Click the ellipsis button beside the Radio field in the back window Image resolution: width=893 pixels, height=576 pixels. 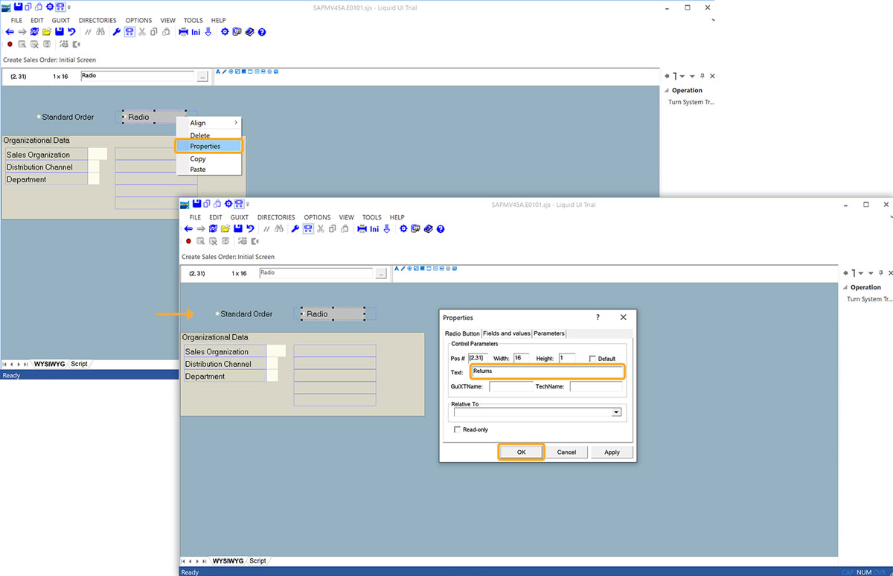202,76
